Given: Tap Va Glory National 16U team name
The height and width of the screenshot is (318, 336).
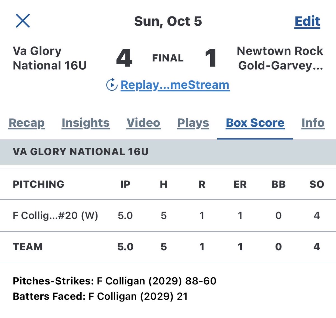Looking at the screenshot, I should 50,58.
